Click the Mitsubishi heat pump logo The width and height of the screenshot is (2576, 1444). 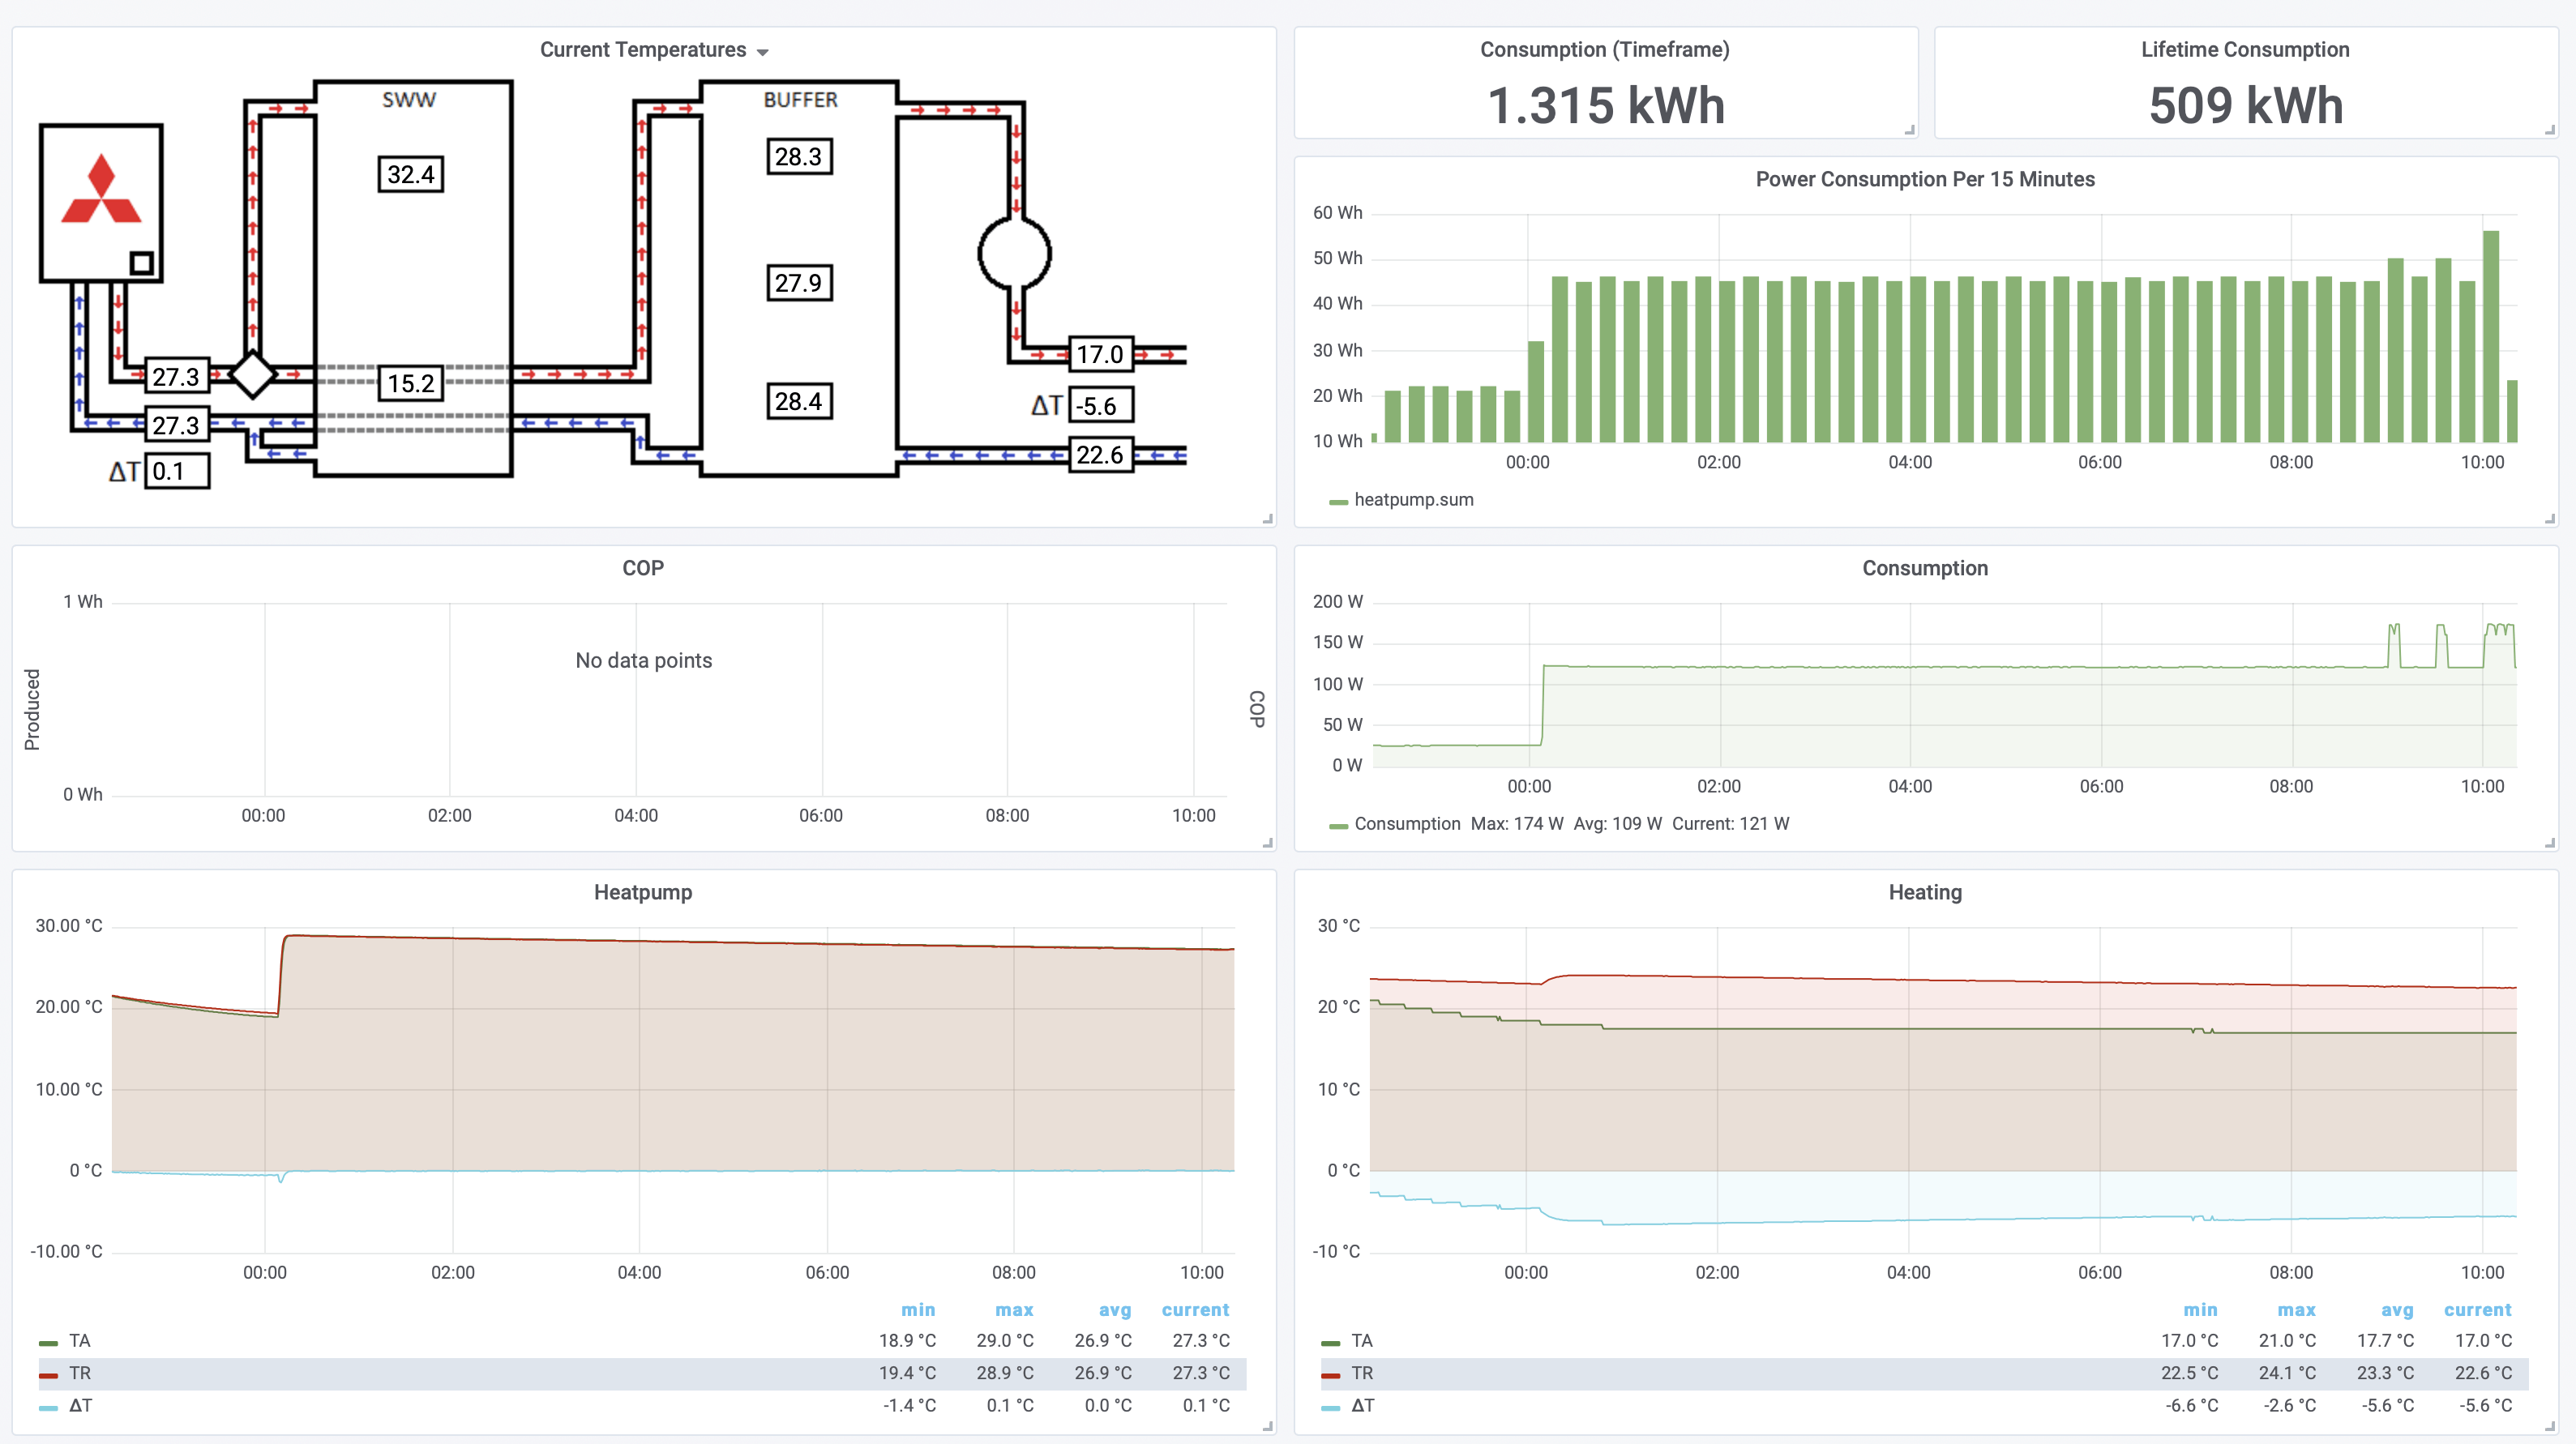tap(101, 190)
